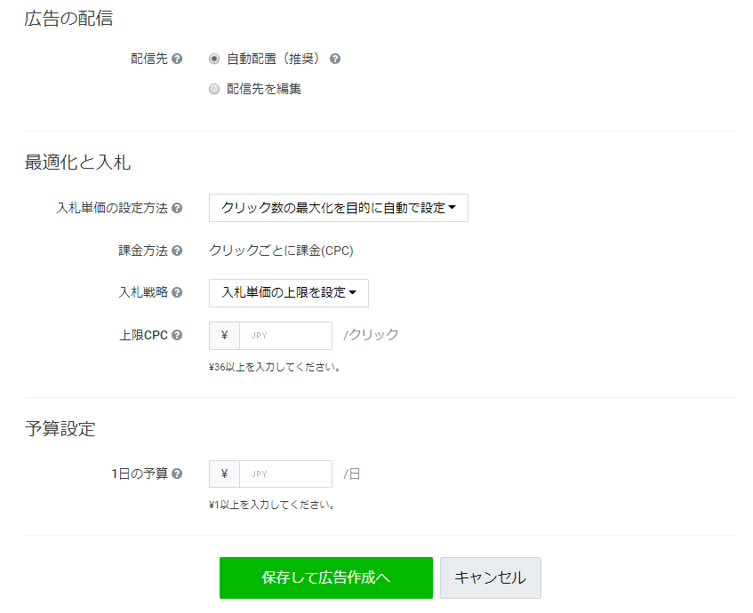Open help icon next to 入札戦略

(x=177, y=292)
